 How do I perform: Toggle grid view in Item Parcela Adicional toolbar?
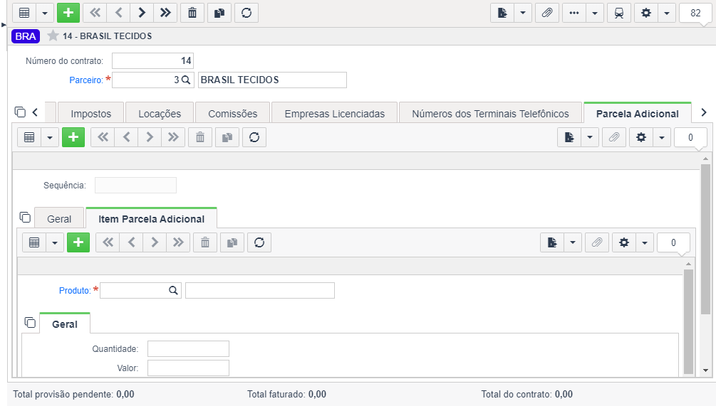click(34, 242)
